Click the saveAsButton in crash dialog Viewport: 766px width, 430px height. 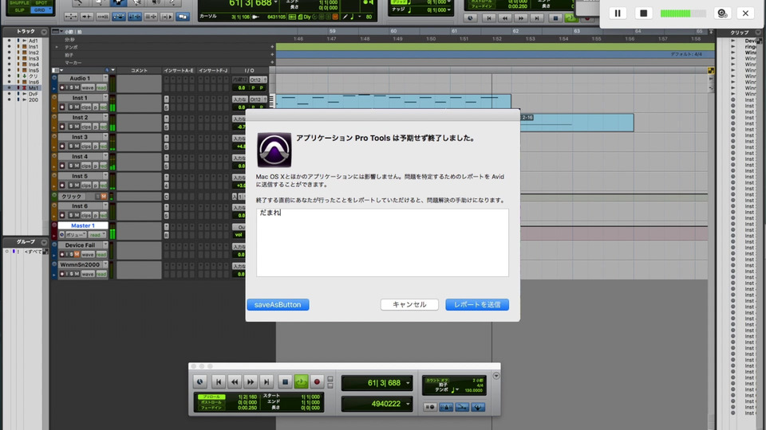click(x=278, y=305)
